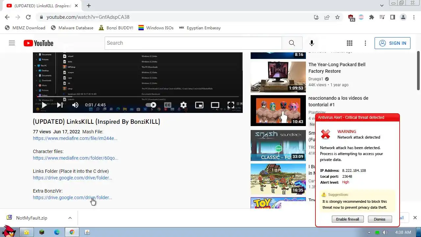Open Microsoft Edge from the taskbar

57,232
